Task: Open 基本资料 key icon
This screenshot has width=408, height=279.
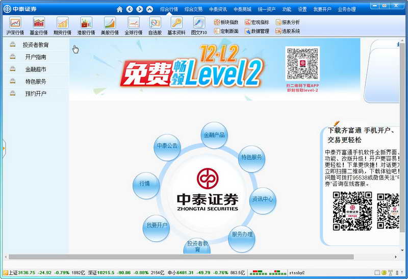Action: pyautogui.click(x=176, y=26)
